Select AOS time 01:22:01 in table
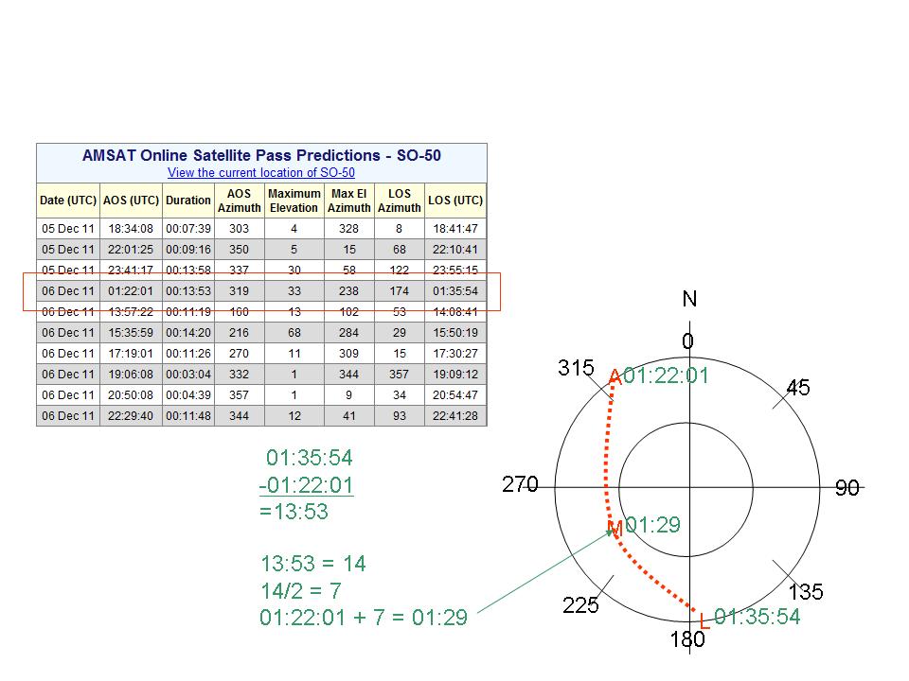Screen dimensions: 909x681 (x=131, y=291)
